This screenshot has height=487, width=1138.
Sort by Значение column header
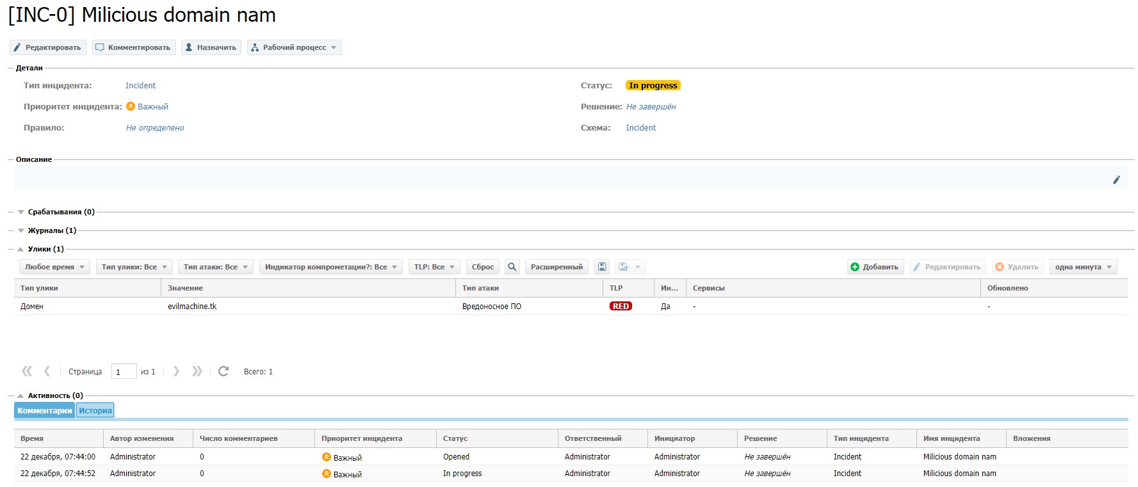(x=309, y=288)
